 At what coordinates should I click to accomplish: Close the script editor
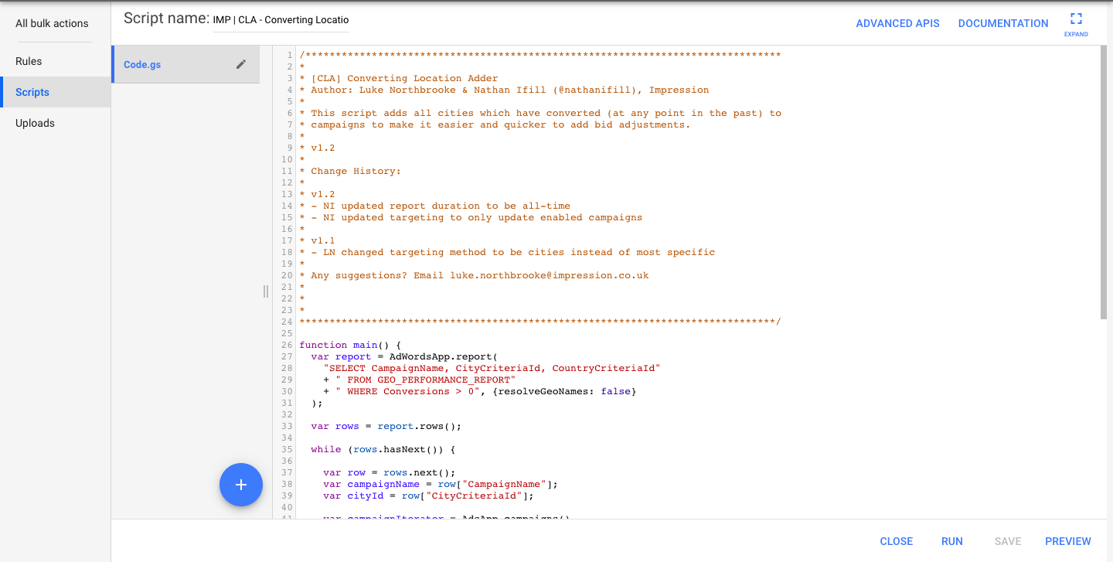pos(896,541)
